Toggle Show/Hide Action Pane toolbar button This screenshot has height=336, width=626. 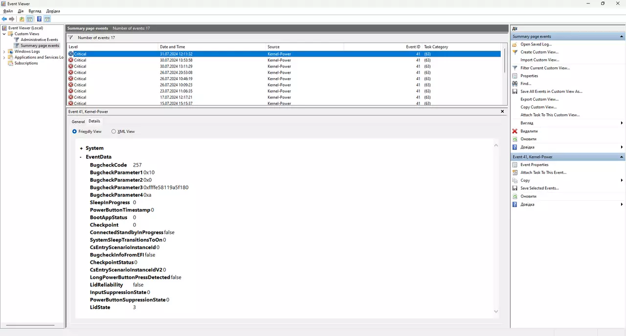tap(47, 19)
